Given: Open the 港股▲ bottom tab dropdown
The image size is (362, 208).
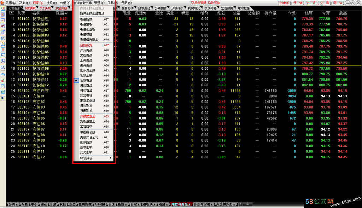Looking at the screenshot, I should click(163, 204).
